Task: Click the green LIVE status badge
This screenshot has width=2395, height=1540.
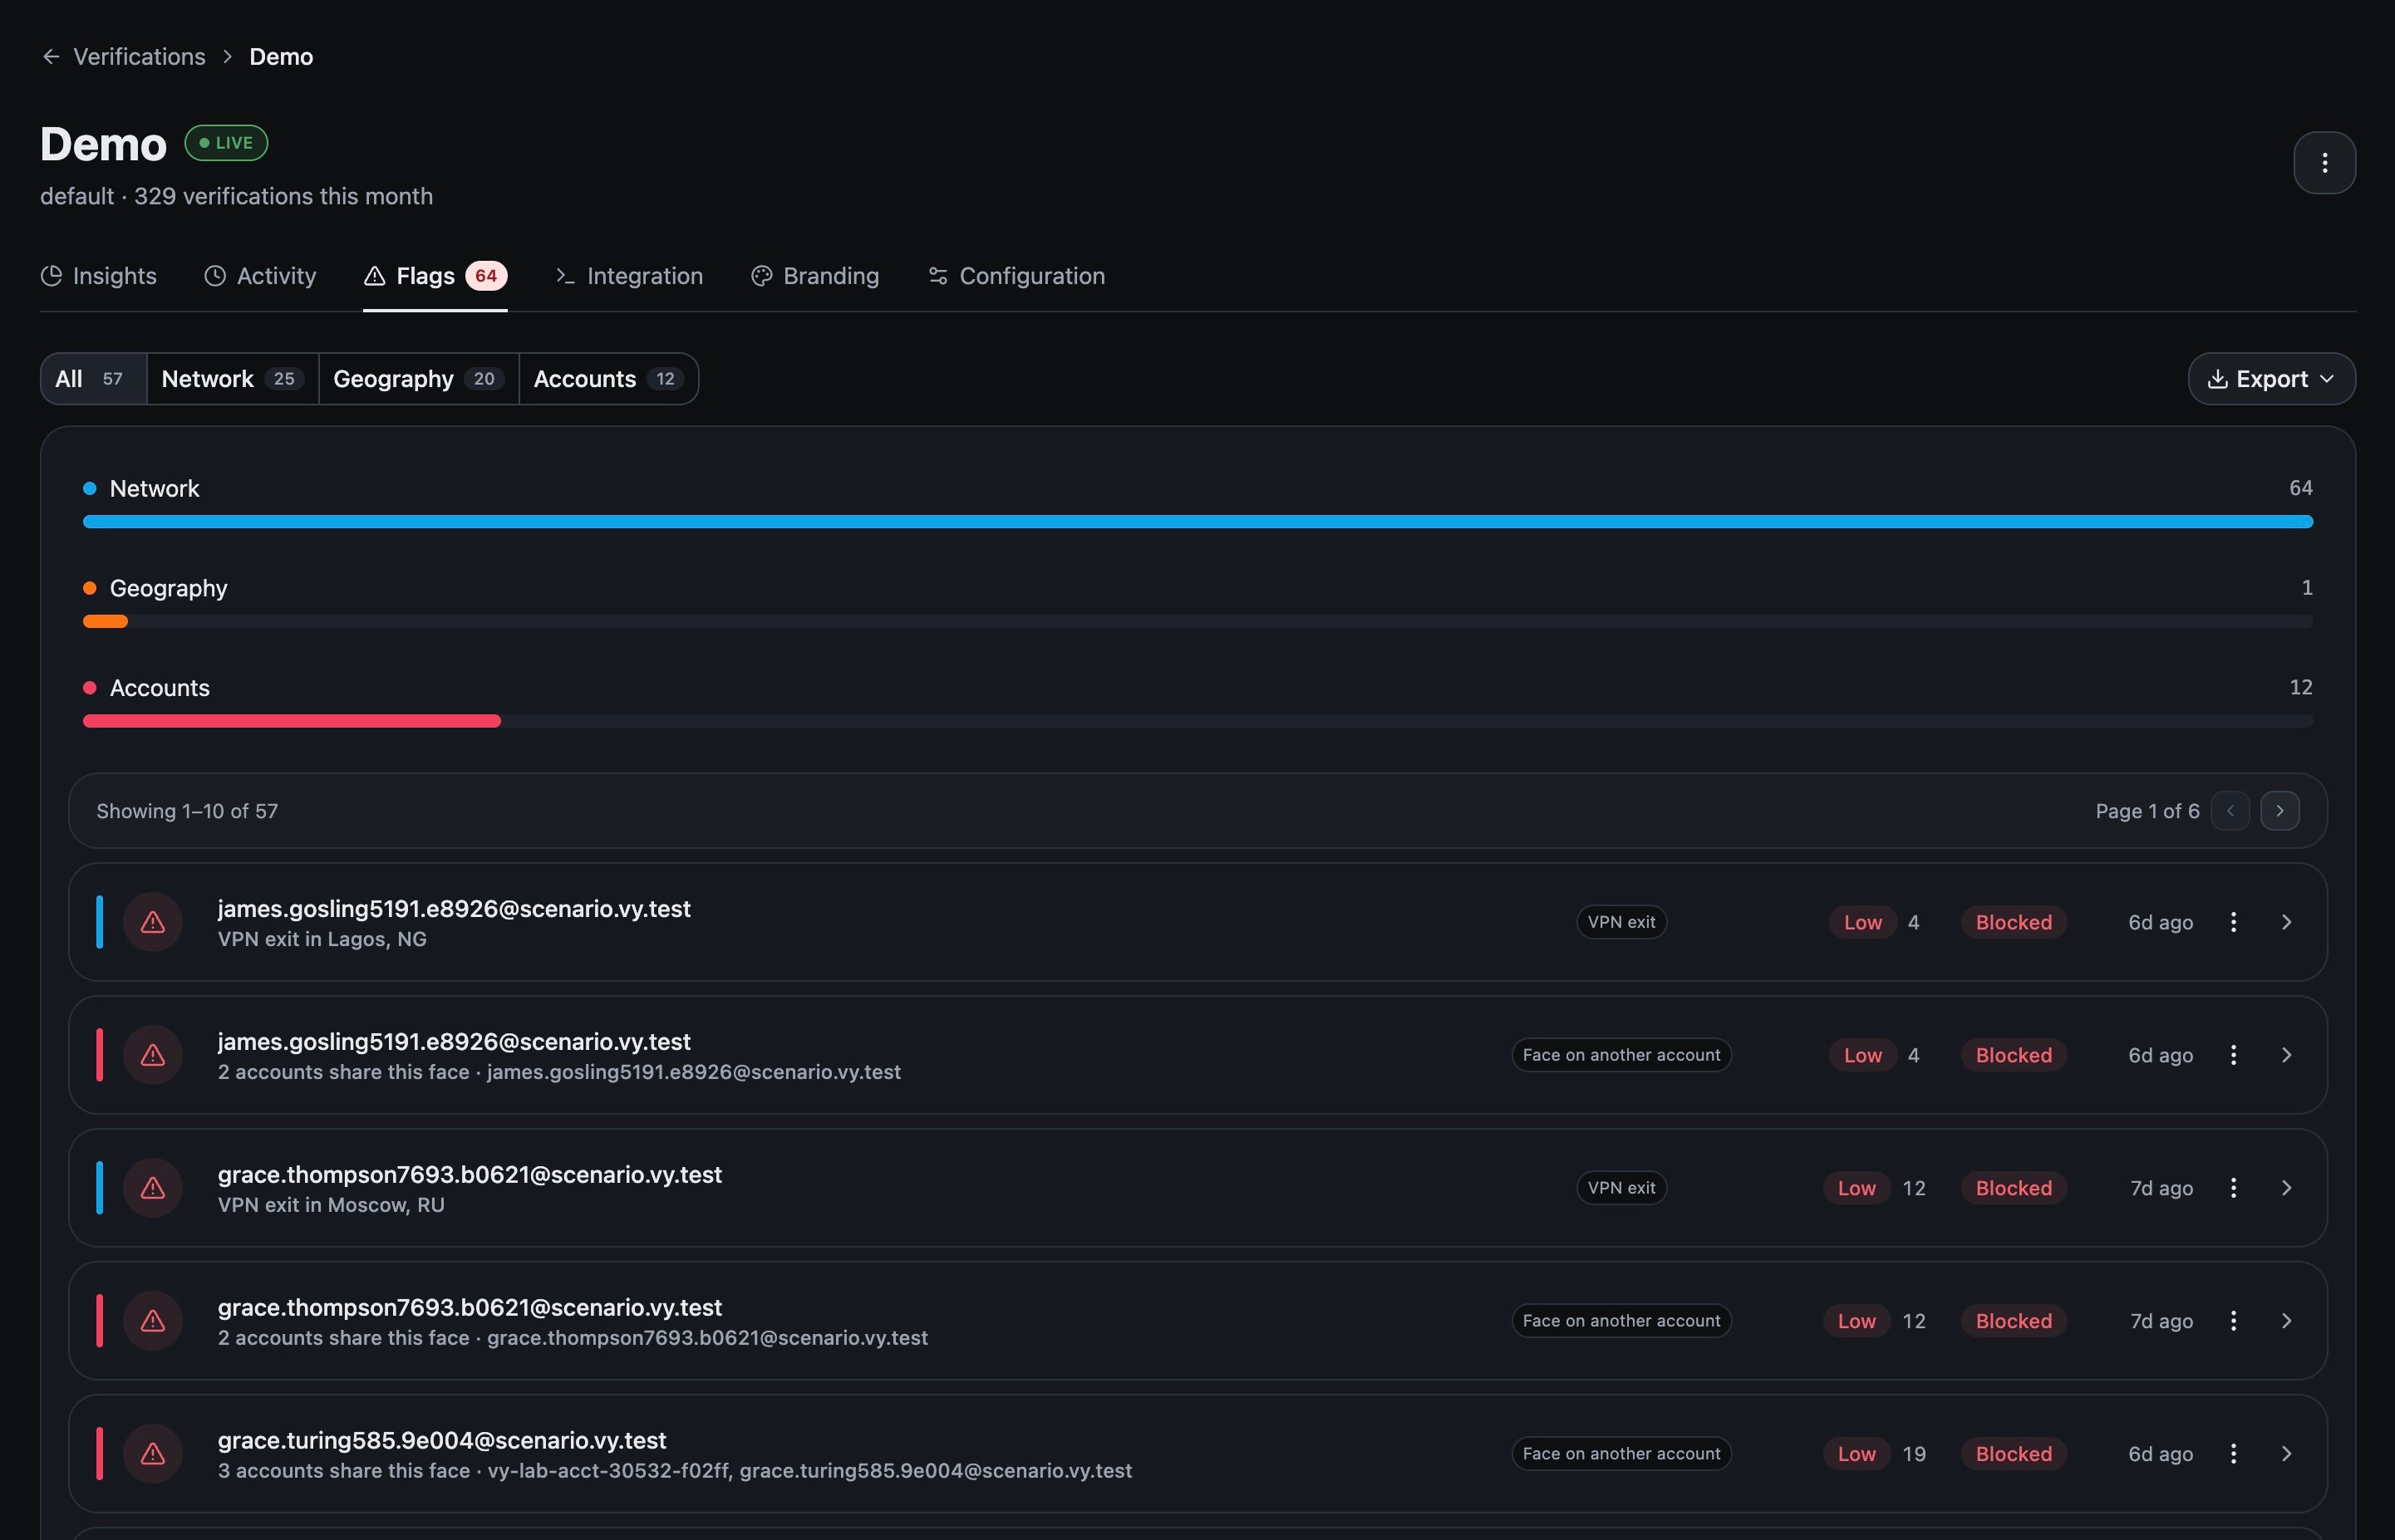Action: pyautogui.click(x=226, y=143)
